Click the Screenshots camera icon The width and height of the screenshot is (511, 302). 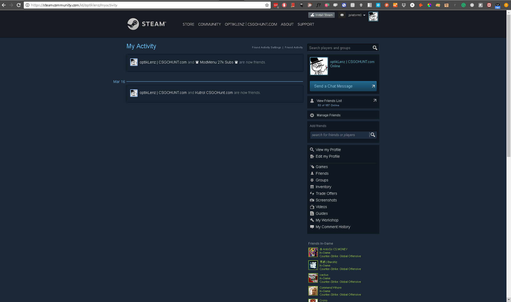(312, 200)
